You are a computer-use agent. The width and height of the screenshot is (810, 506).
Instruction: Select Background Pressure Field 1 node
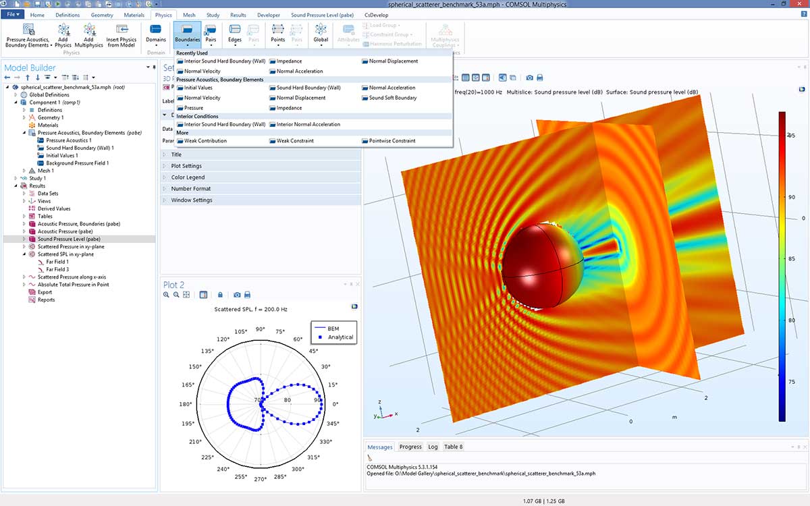pyautogui.click(x=77, y=163)
